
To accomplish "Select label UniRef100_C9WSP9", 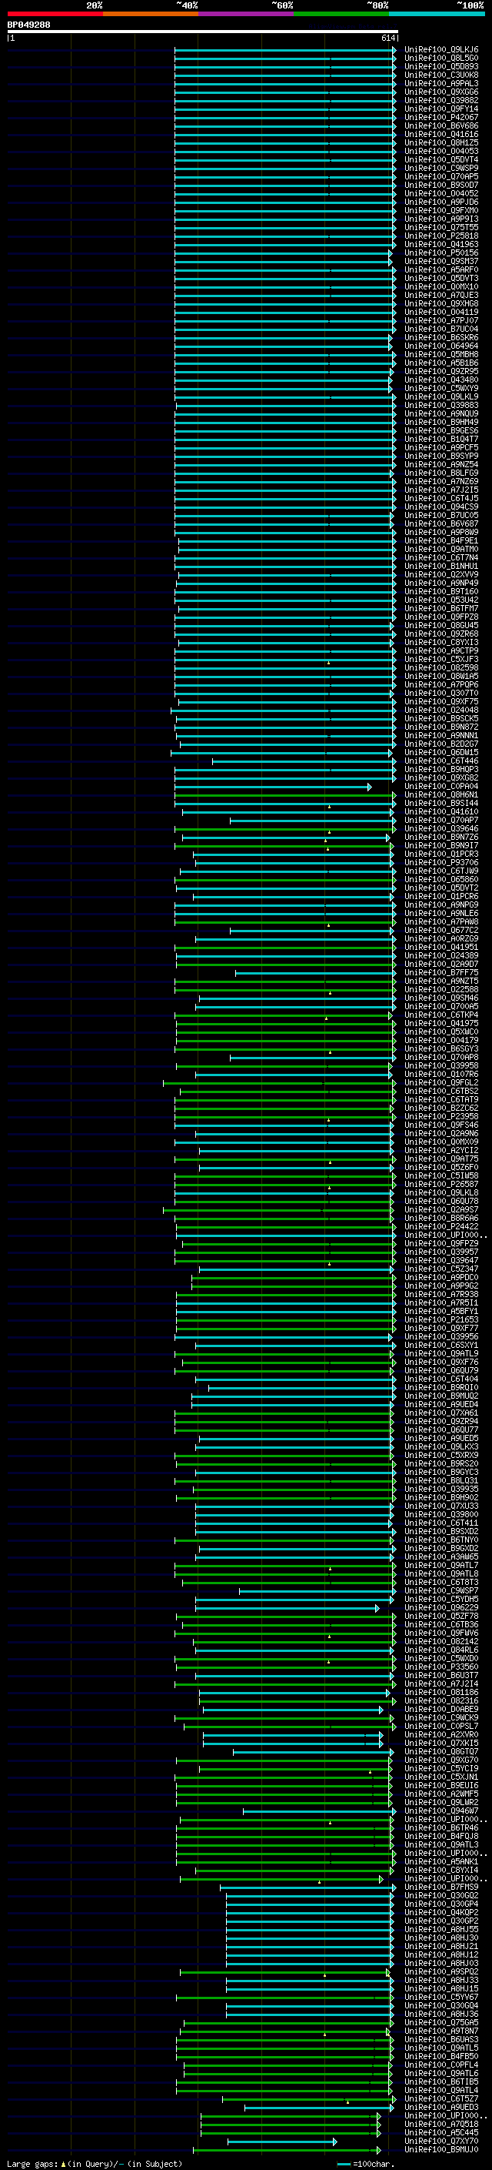I will (x=441, y=169).
